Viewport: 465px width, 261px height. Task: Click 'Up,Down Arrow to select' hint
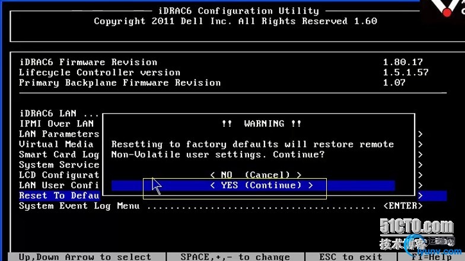85,257
